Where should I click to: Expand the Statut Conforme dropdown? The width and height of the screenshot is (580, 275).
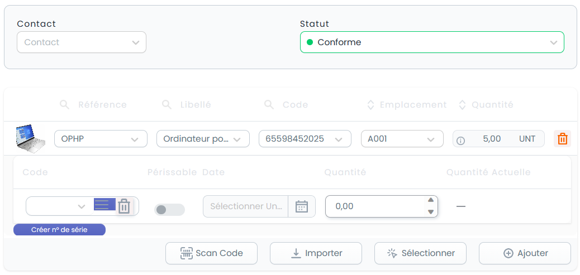[x=432, y=42]
